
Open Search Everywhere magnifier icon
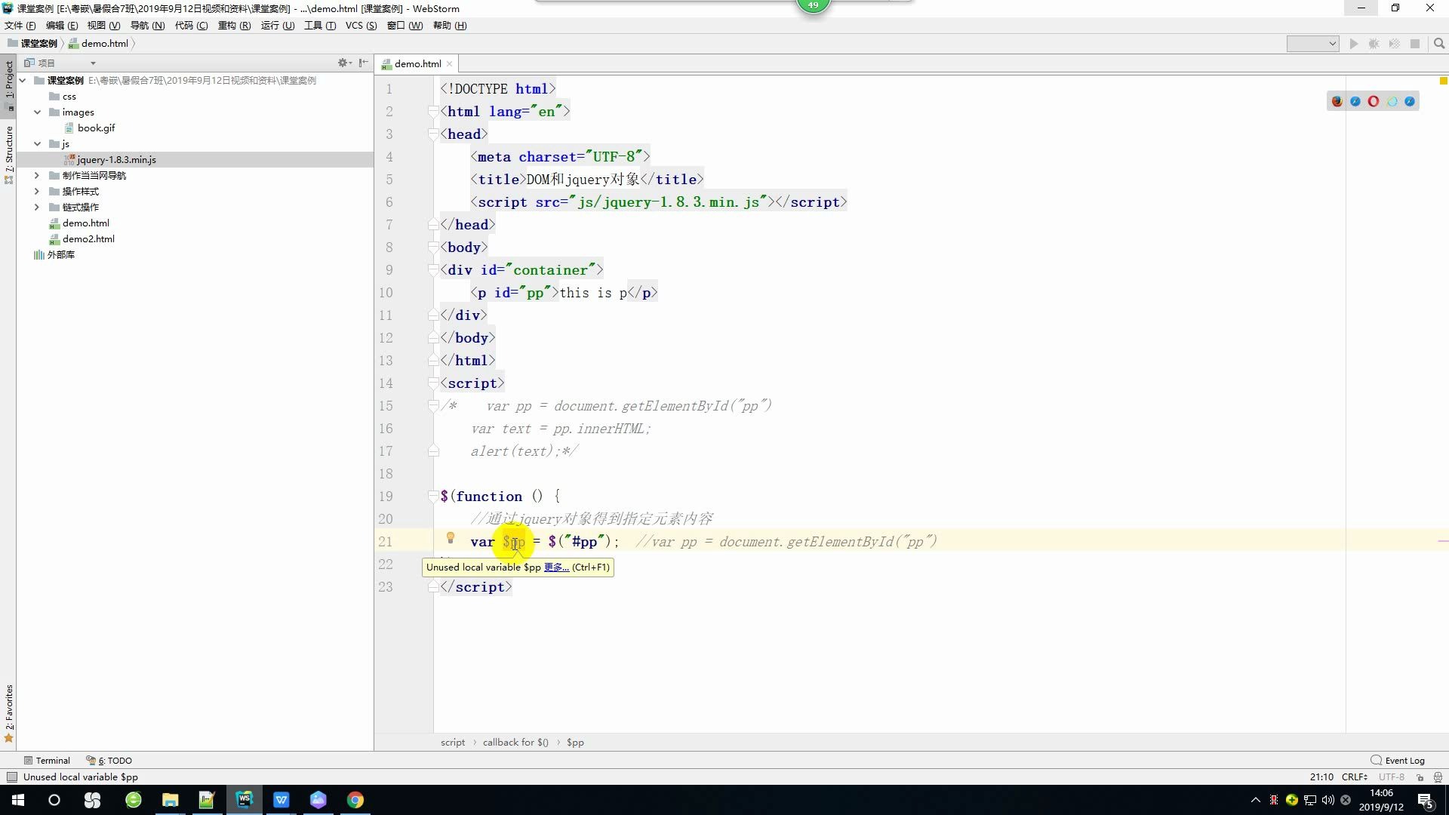[x=1438, y=44]
